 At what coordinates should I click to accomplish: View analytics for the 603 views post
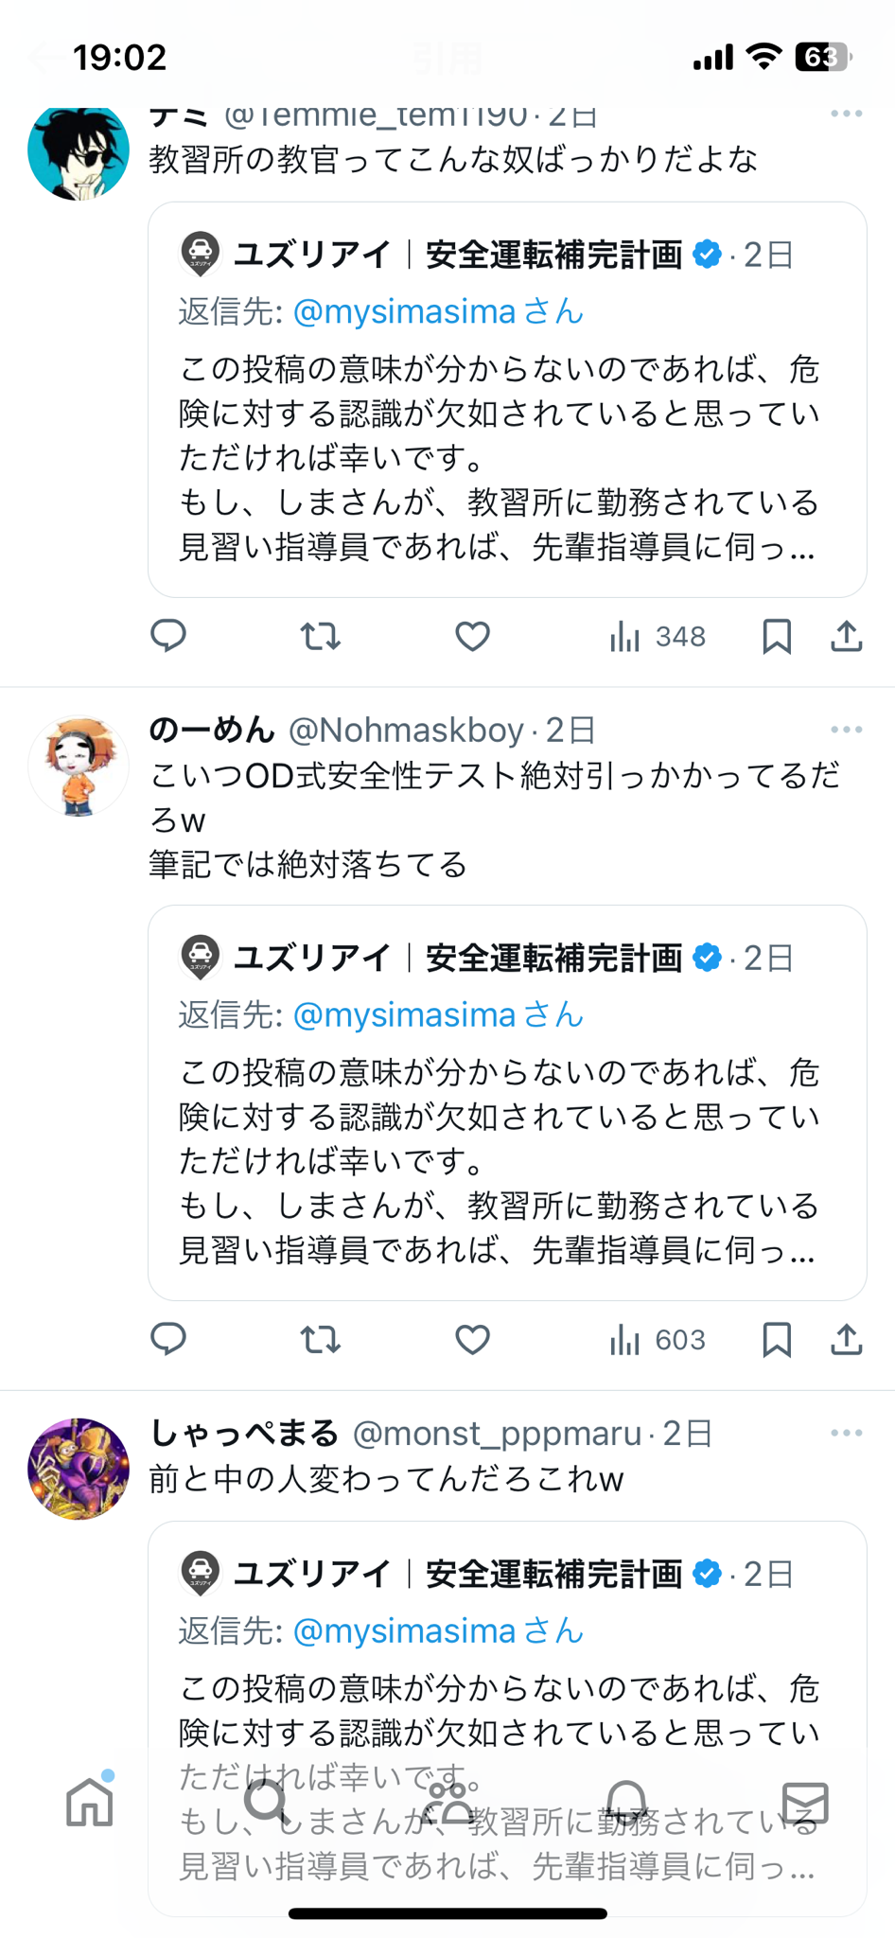[658, 1339]
